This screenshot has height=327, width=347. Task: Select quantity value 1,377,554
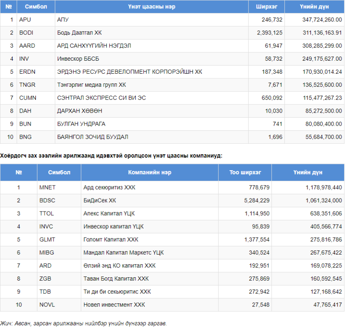(257, 240)
